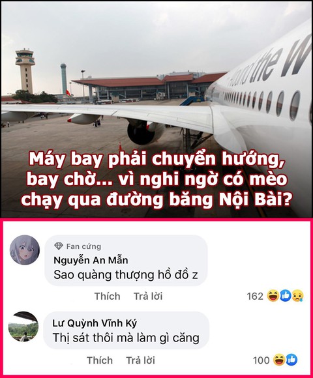Open Nguyễn An Mẫn's anime avatar
Screen dimensions: 313x378
[25, 250]
